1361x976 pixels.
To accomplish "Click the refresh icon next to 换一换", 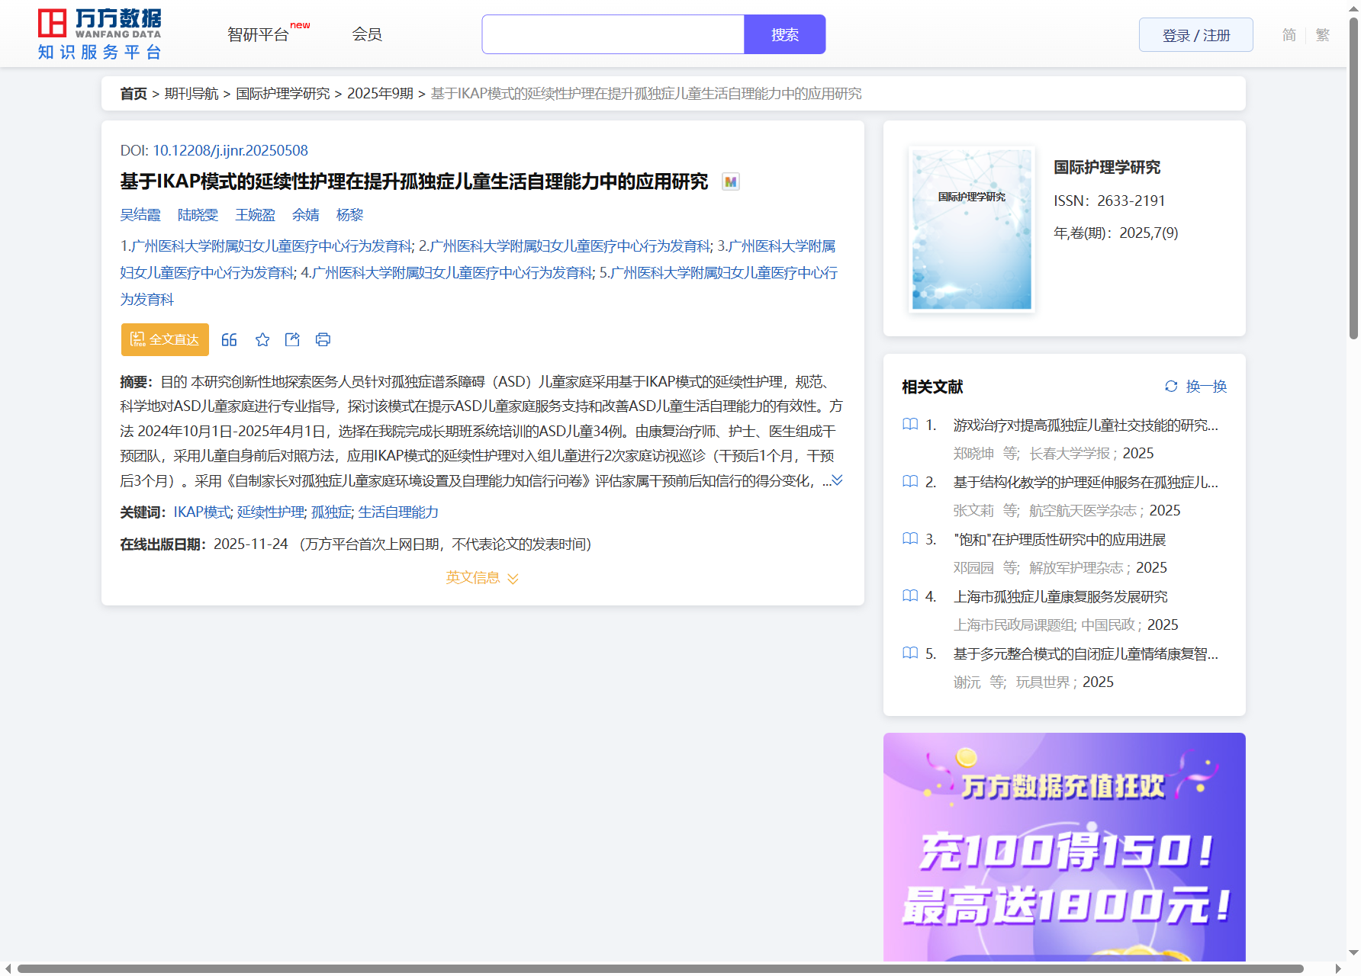I will [x=1171, y=387].
